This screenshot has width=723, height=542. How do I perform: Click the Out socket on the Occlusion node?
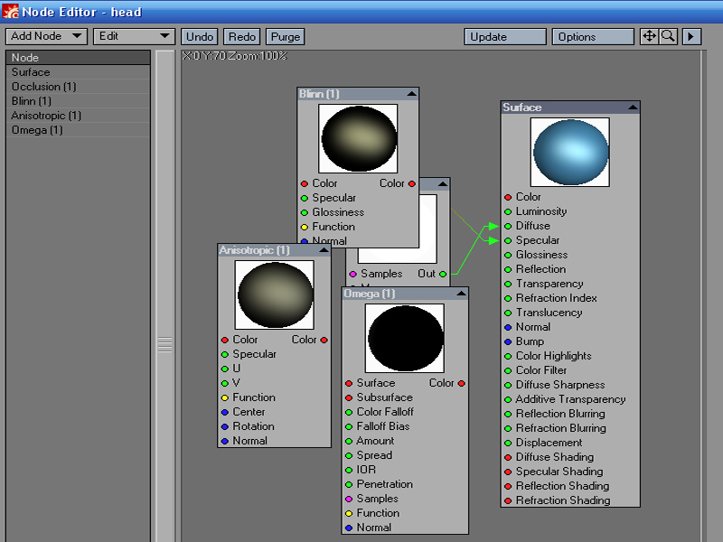tap(442, 274)
